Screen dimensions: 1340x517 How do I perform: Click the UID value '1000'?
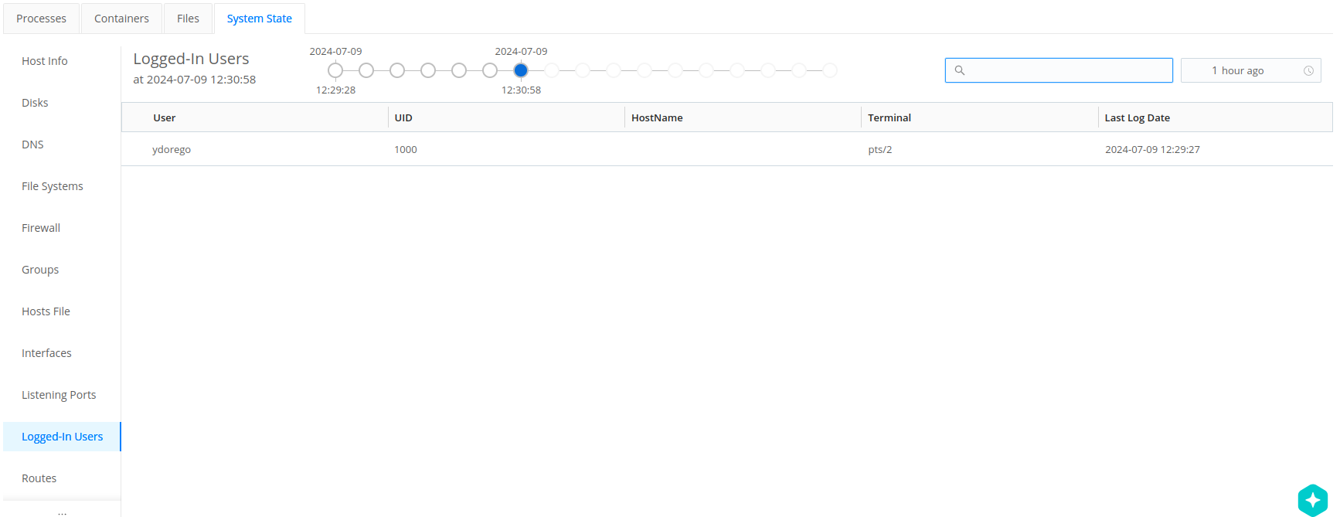tap(406, 149)
